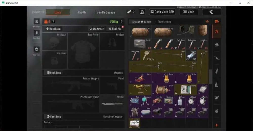This screenshot has height=131, width=253.
Task: Select the Console item in storage
Action: coord(185,89)
